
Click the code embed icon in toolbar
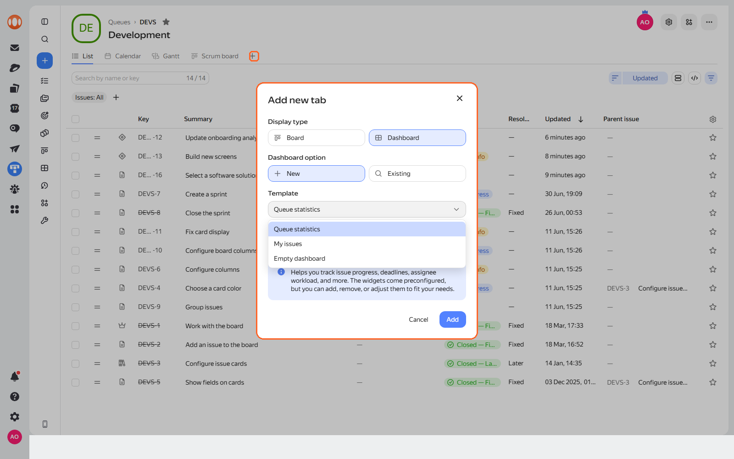pos(695,78)
